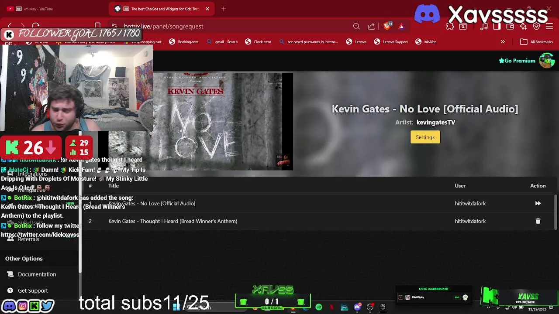The width and height of the screenshot is (559, 314).
Task: Open Booking.com bookmark
Action: (x=184, y=42)
